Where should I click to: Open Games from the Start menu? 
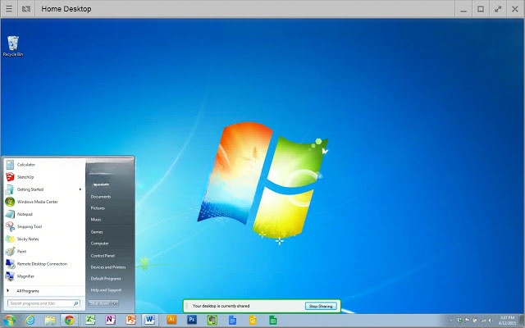pos(97,231)
